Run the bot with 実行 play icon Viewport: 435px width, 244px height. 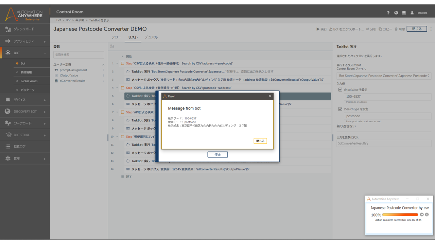(321, 29)
